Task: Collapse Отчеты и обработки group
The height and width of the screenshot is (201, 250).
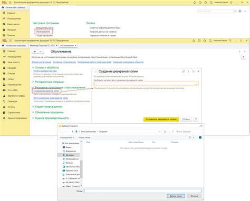Action: [33, 67]
